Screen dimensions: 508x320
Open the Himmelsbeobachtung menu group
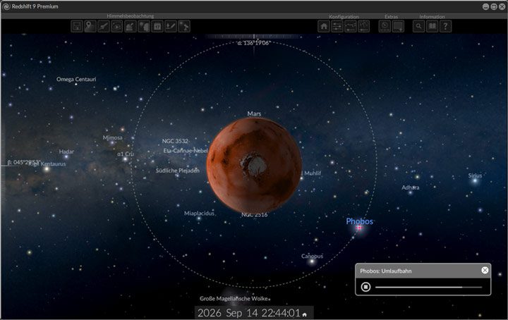[x=131, y=16]
